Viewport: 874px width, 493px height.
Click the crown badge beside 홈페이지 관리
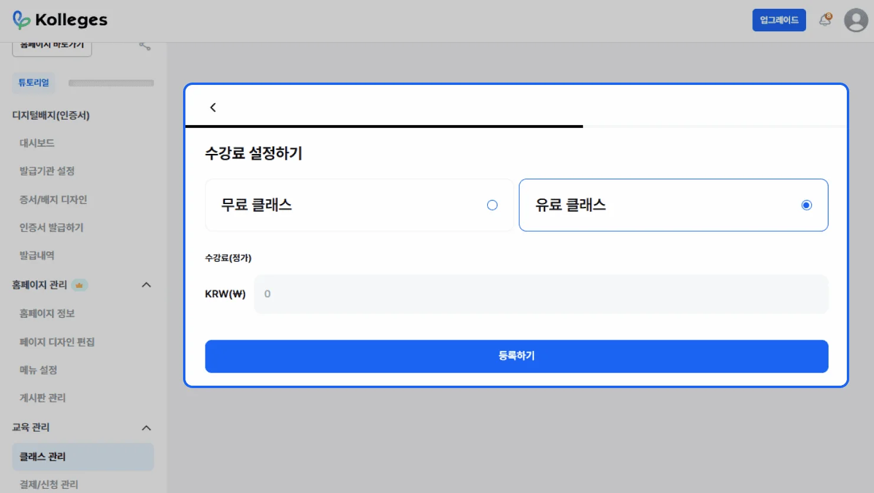point(79,285)
